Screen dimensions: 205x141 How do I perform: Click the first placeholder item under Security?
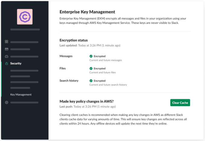coord(24,71)
